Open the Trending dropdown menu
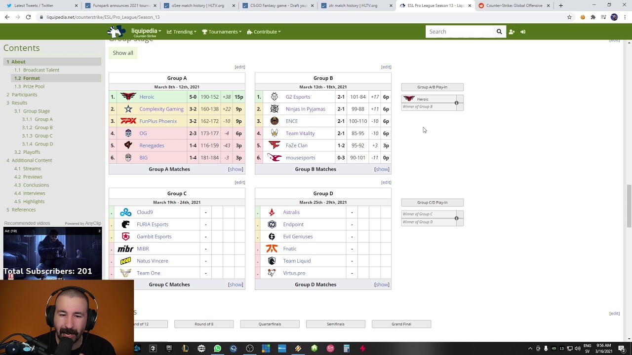Screen dimensions: 632x355 pos(182,32)
